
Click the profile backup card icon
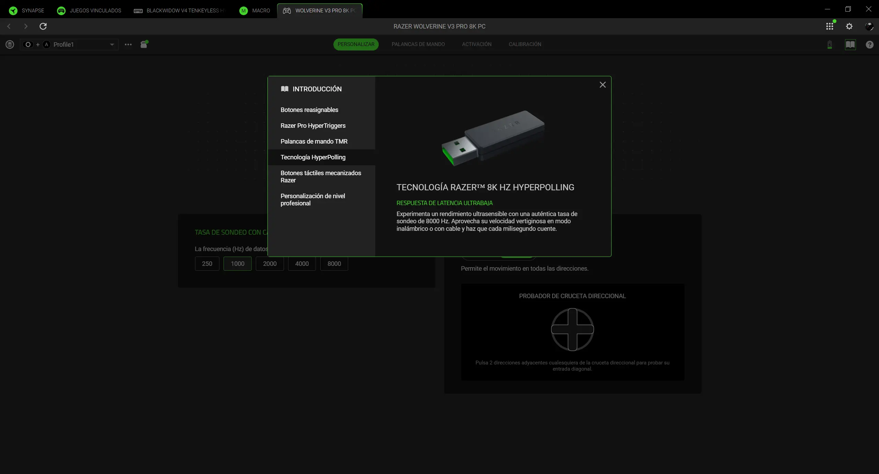pos(144,45)
